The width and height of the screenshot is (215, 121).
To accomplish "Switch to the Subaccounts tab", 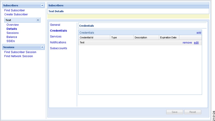I will coord(58,48).
